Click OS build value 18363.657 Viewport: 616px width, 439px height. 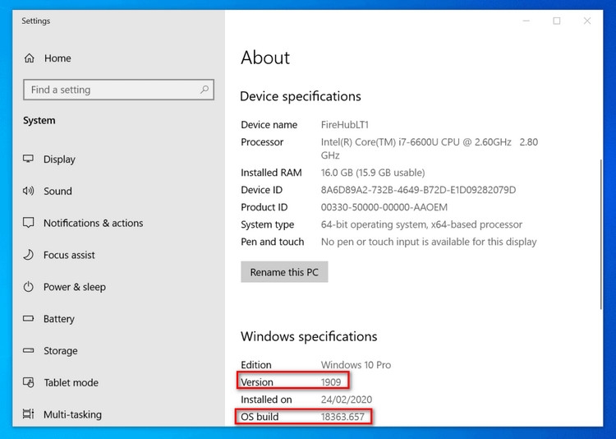[x=342, y=417]
